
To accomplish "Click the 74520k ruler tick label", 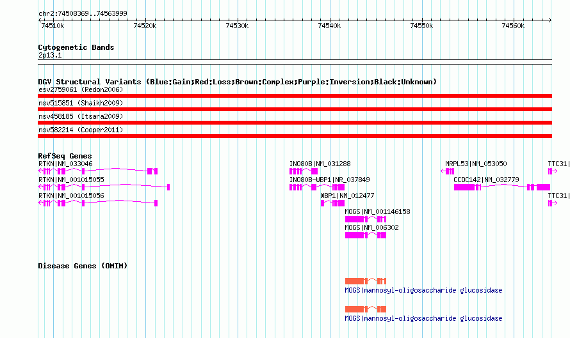I will click(145, 26).
